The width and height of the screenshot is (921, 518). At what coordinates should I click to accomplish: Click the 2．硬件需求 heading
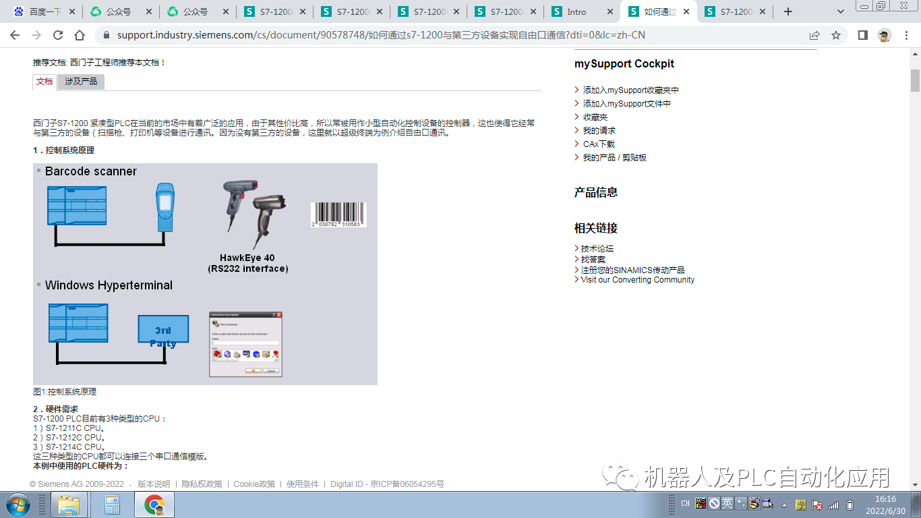[55, 409]
